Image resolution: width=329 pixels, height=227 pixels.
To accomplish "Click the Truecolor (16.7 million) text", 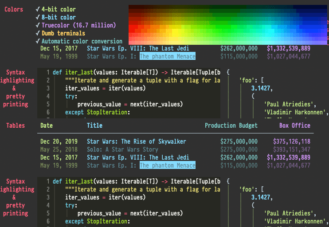I will (78, 25).
